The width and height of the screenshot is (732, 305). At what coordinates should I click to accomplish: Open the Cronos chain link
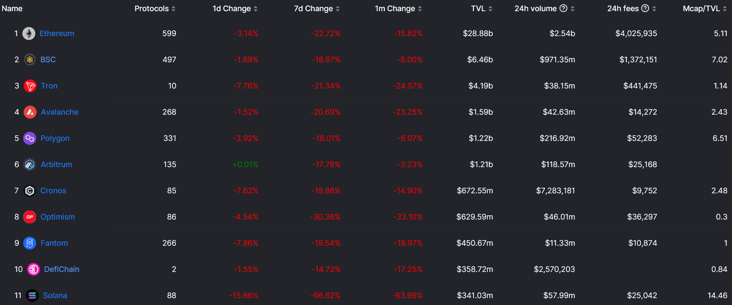pyautogui.click(x=53, y=191)
